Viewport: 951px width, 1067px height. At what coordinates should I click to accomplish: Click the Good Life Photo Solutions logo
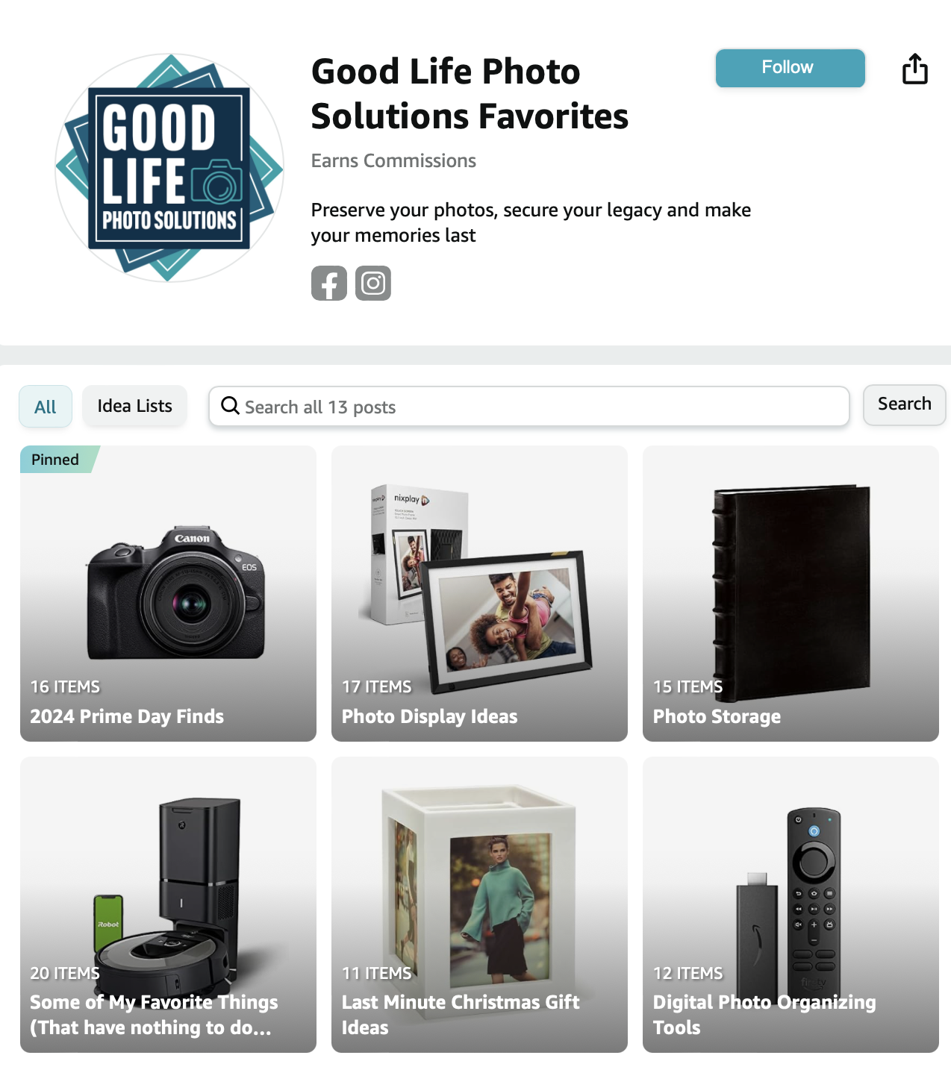point(169,168)
